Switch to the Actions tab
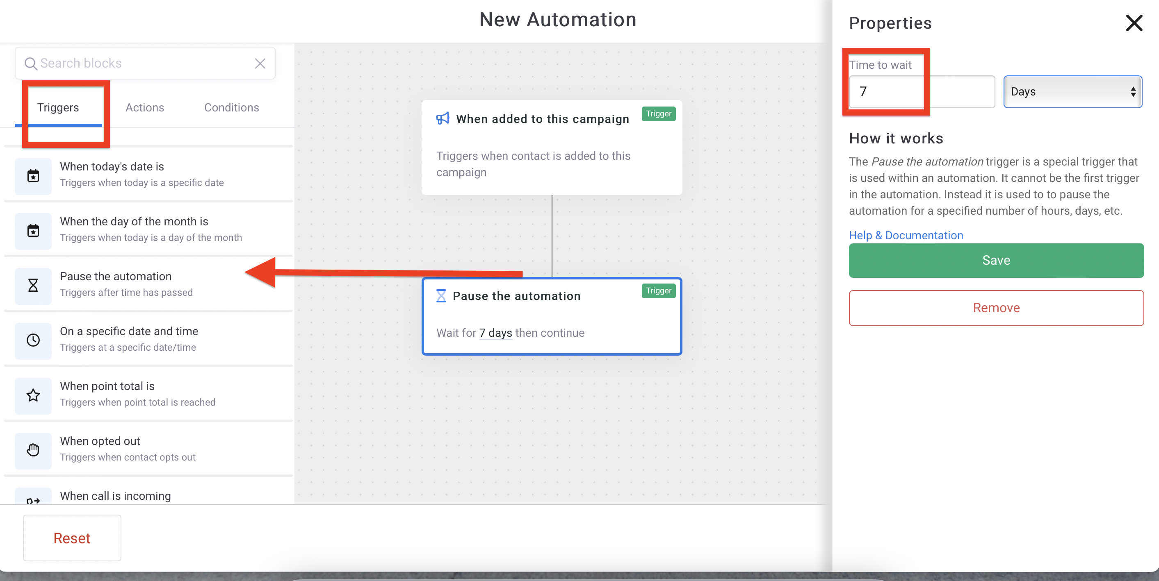The height and width of the screenshot is (581, 1159). [144, 107]
